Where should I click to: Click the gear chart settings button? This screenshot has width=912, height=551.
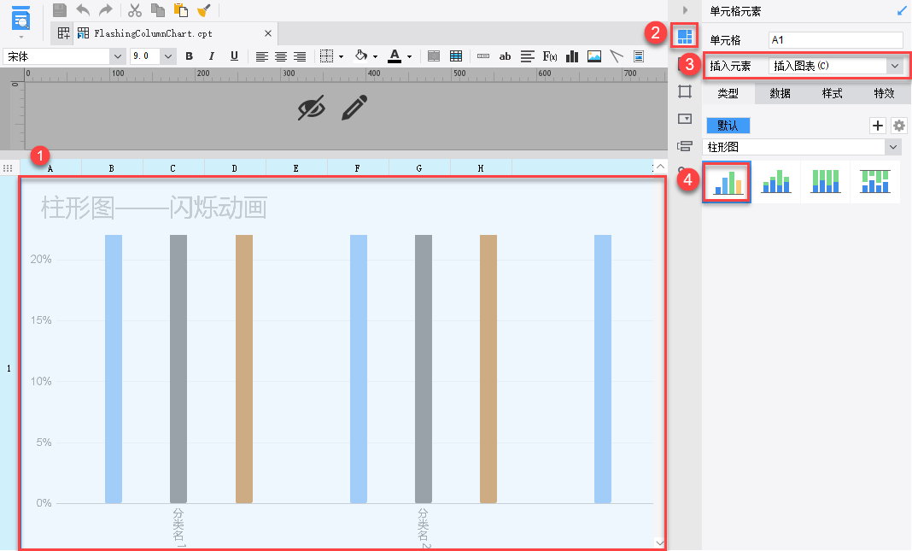point(899,125)
